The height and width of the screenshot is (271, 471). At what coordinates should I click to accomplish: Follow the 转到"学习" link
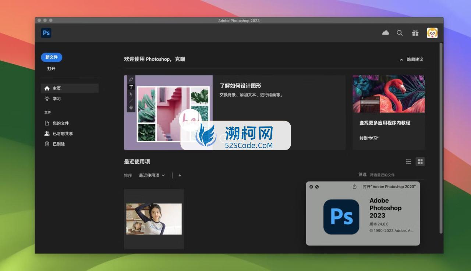(x=369, y=138)
